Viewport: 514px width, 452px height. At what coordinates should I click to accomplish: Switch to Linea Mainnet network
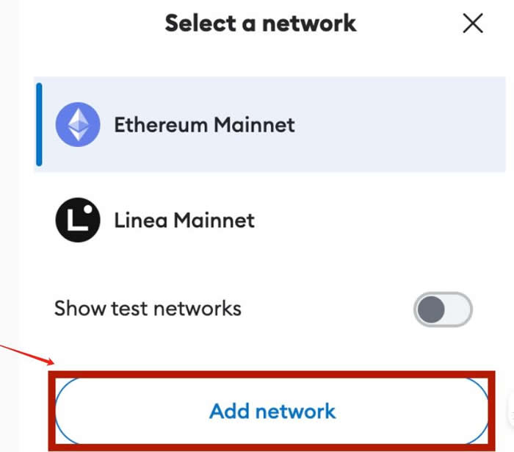(x=269, y=220)
